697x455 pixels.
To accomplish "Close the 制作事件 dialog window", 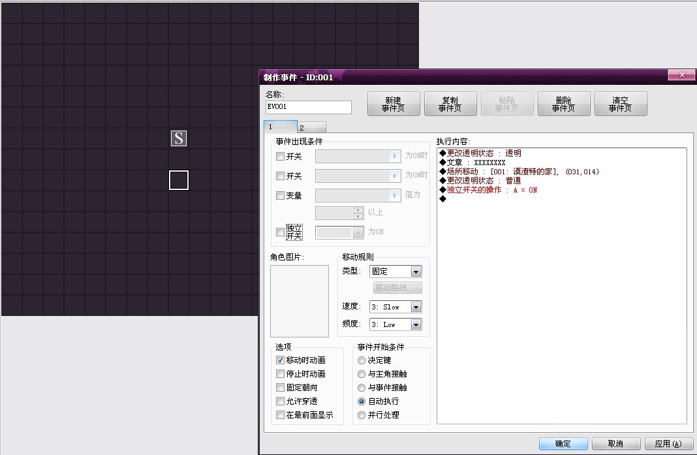I will click(x=682, y=75).
